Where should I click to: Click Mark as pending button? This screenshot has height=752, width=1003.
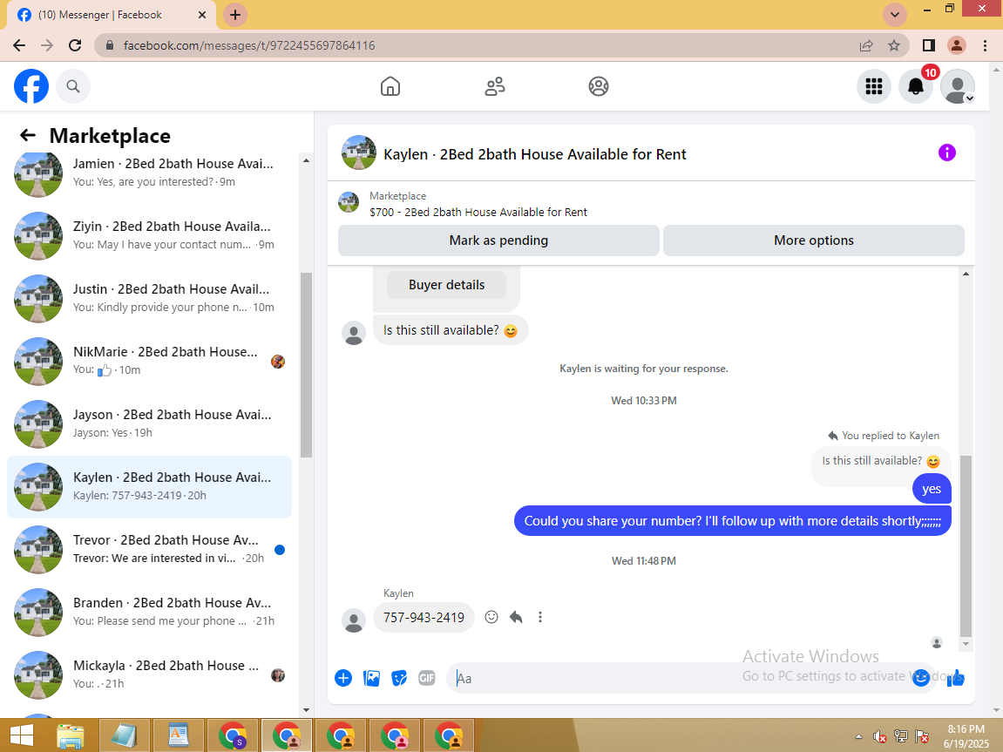(x=498, y=241)
